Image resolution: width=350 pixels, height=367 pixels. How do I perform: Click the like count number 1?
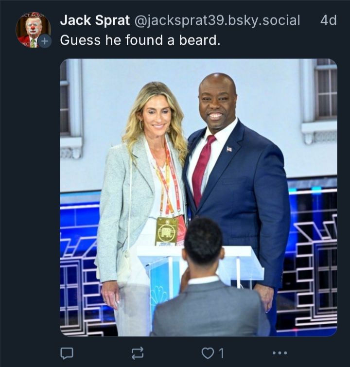point(221,353)
